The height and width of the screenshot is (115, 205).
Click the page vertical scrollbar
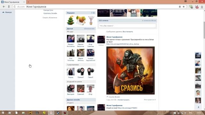[x=204, y=30]
